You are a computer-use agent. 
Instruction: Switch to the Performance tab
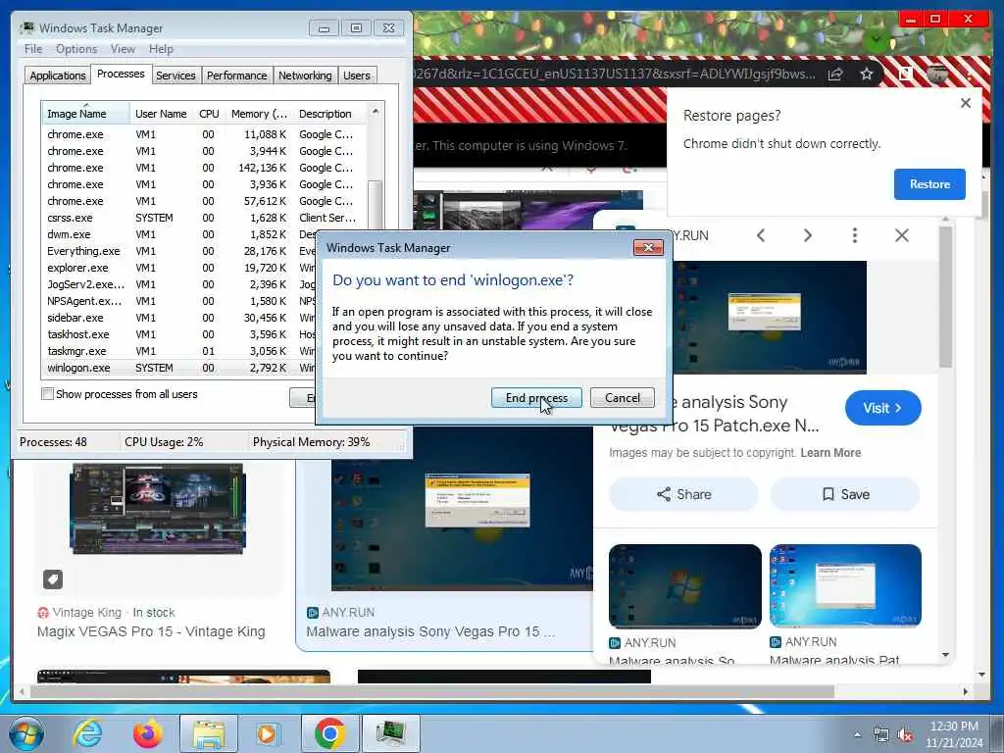point(237,75)
